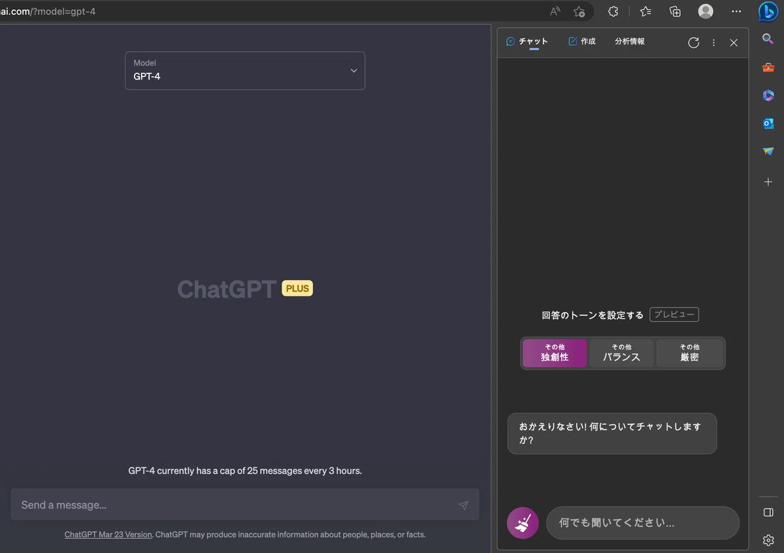Open the Edge sidebar settings gear
The height and width of the screenshot is (553, 784).
[768, 540]
